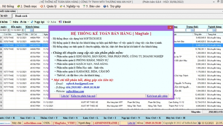This screenshot has width=223, height=126.
Task: Open the Khách hàng combo box
Action: tap(32, 30)
